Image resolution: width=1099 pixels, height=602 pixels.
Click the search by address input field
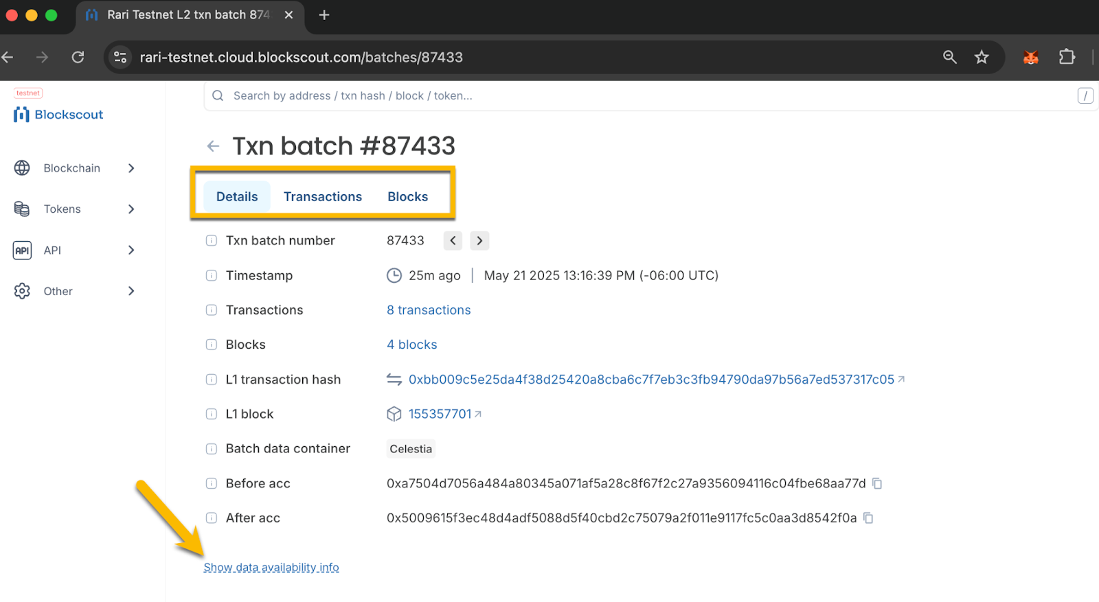651,96
